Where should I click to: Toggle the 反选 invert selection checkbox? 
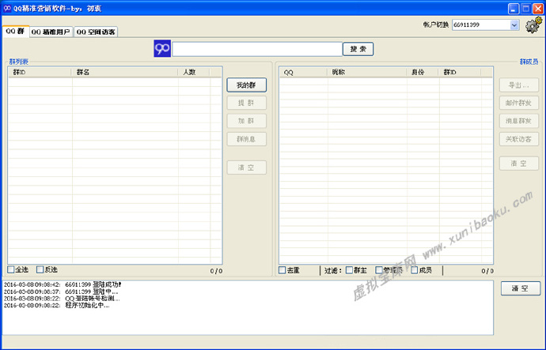coord(40,270)
